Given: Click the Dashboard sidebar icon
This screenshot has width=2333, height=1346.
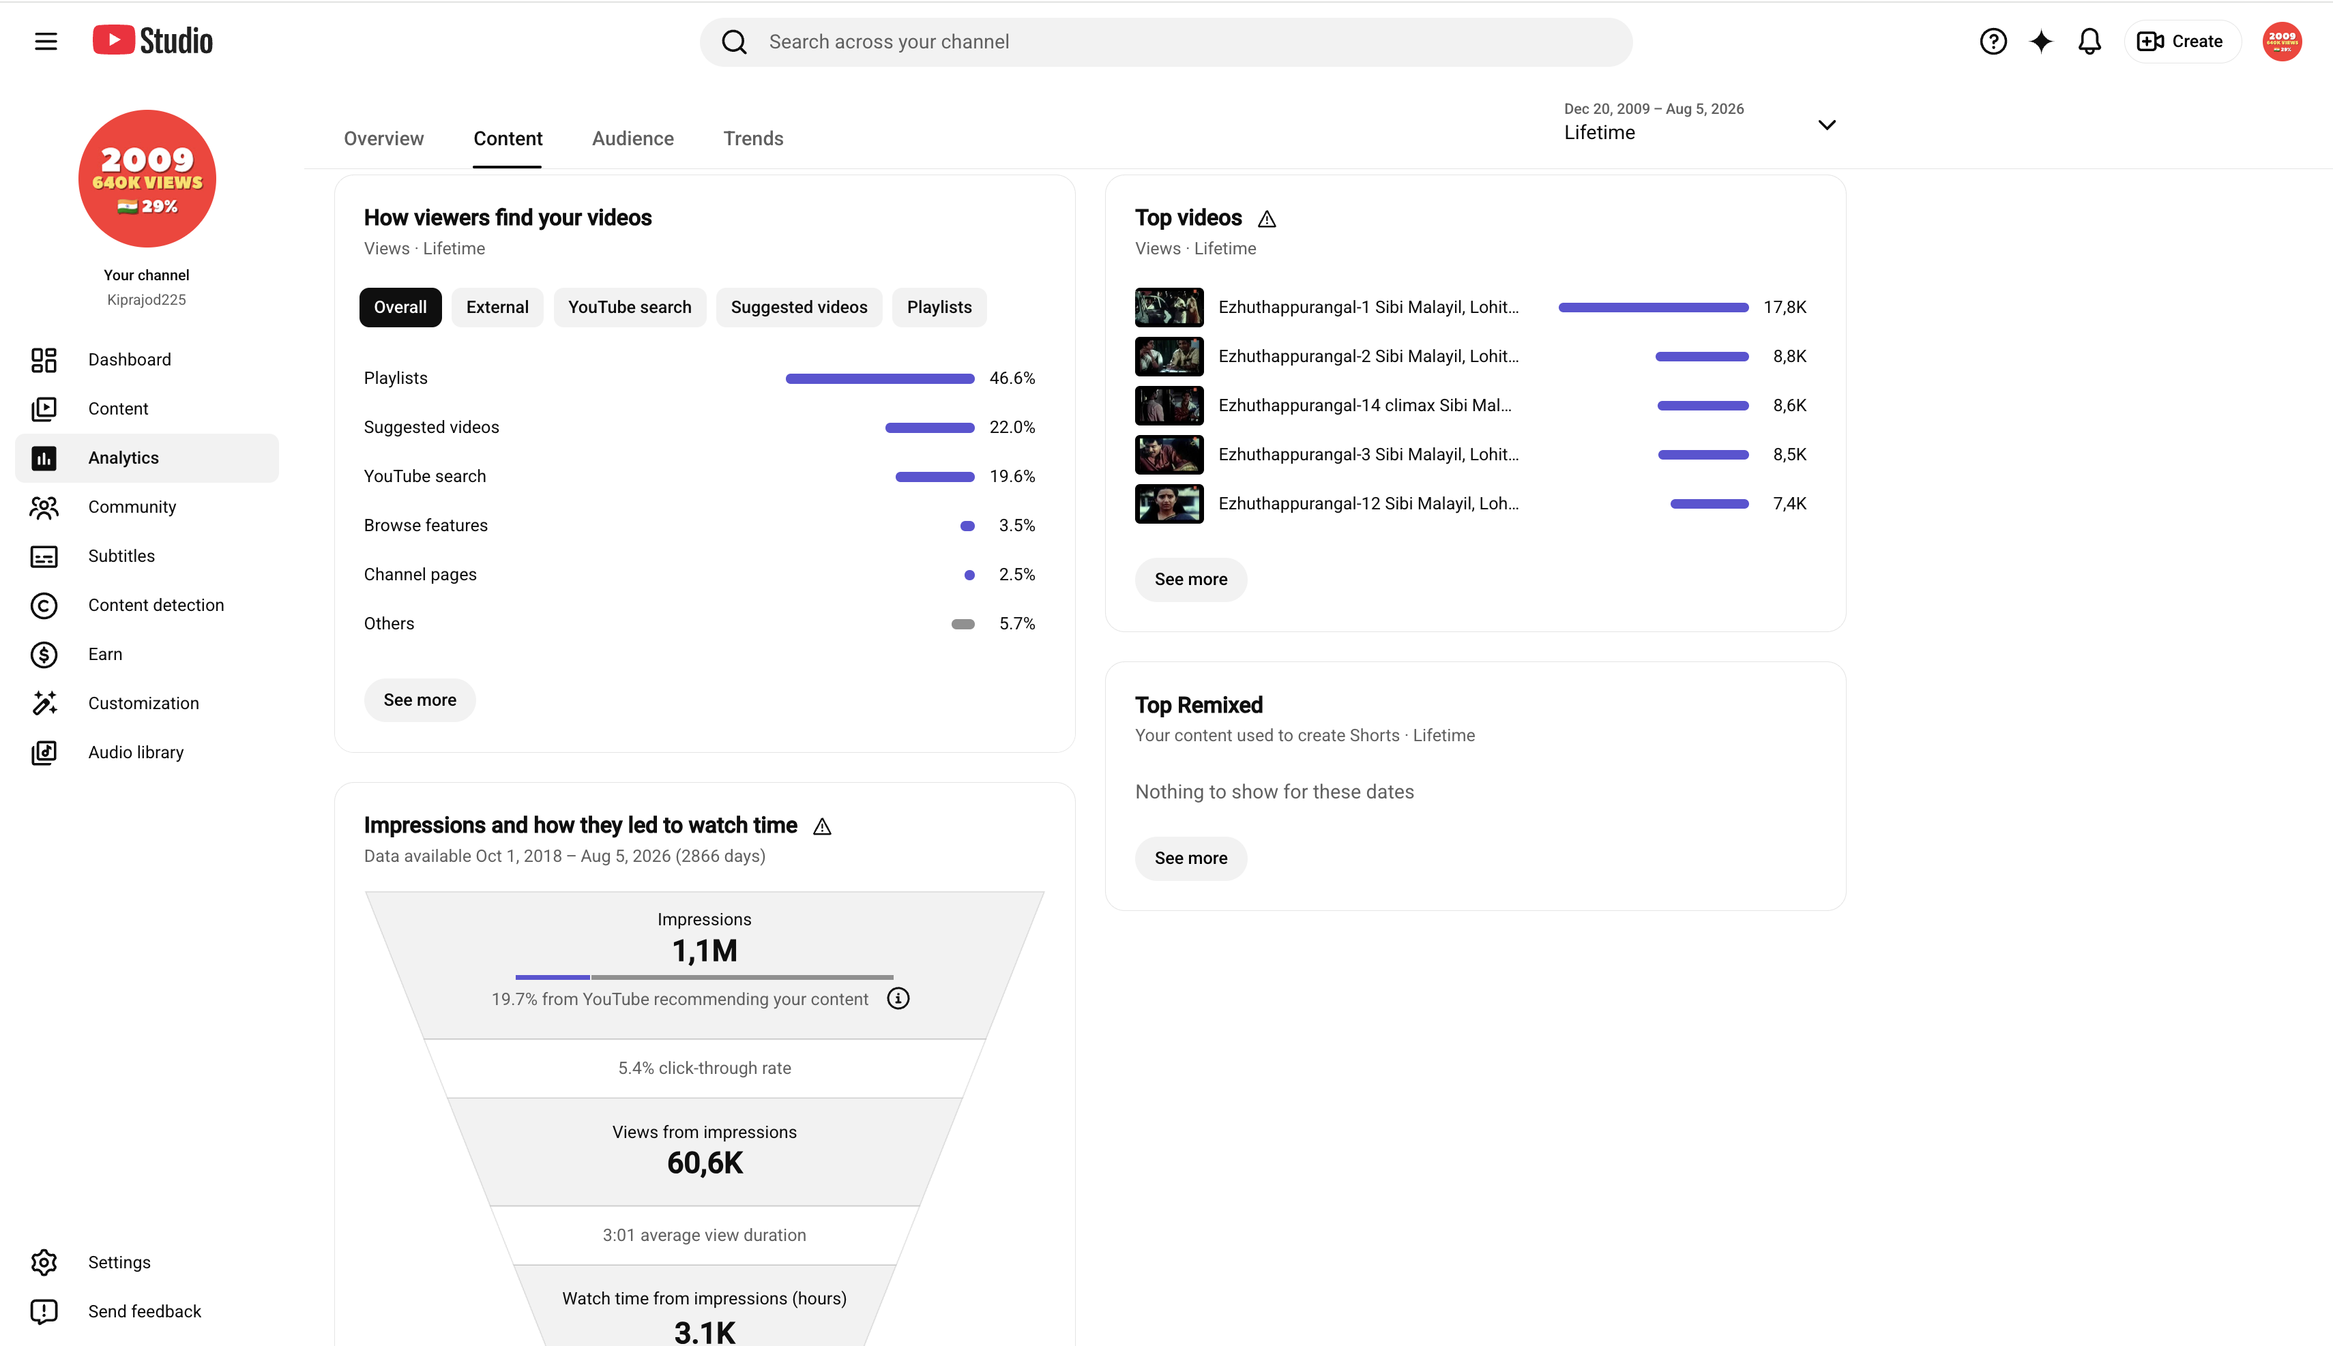Looking at the screenshot, I should (44, 359).
